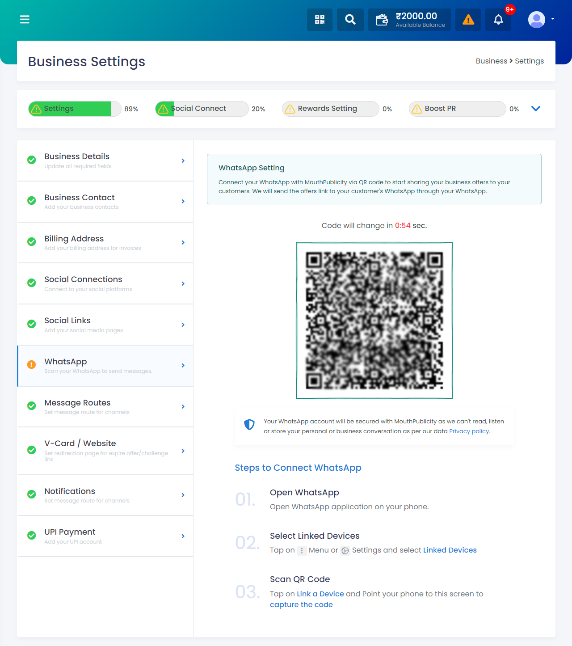Select the Boost PR progress bar

point(457,109)
